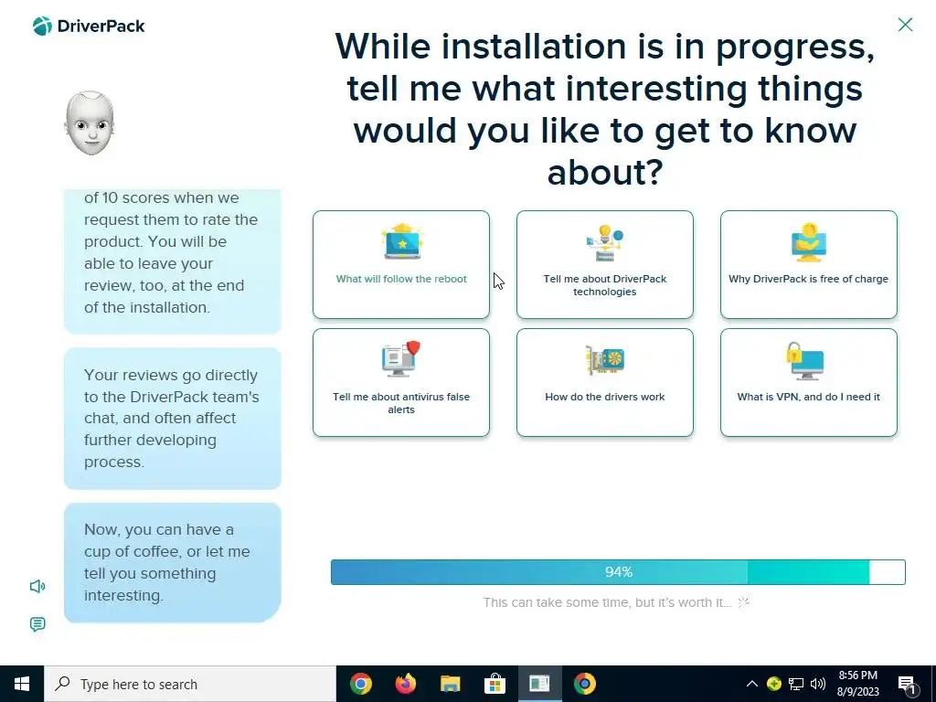
Task: Open 'Tell me about antivirus false alerts'
Action: (401, 383)
